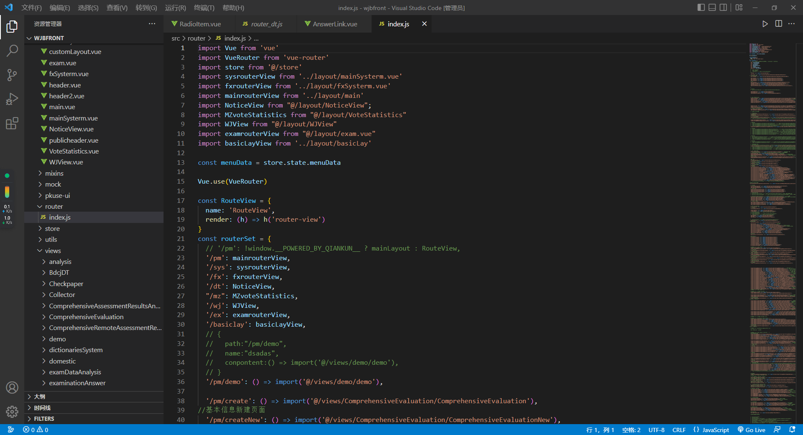Switch to the AnswerLink.vue tab
Screen dimensions: 803x435
pos(334,24)
